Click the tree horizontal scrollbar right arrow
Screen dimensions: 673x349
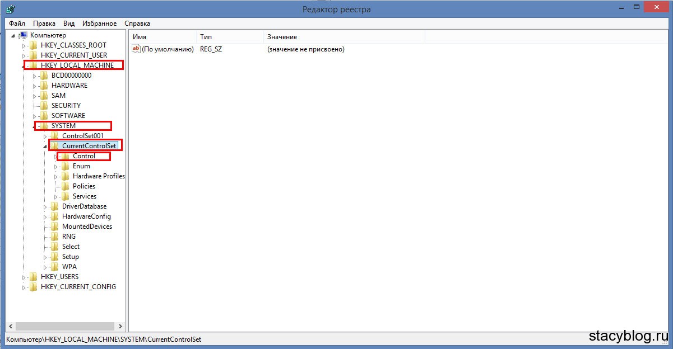pyautogui.click(x=120, y=326)
